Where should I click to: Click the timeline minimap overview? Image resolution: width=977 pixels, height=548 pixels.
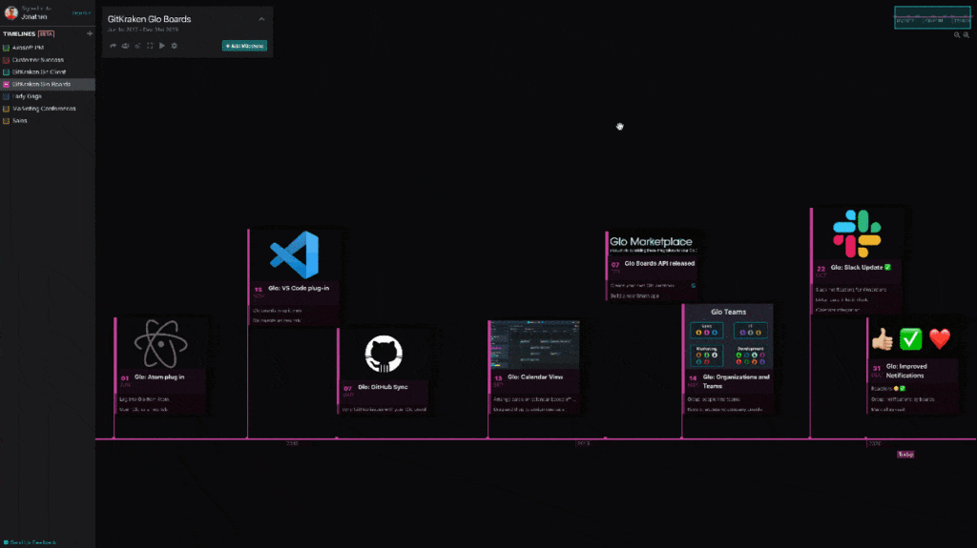tap(932, 17)
